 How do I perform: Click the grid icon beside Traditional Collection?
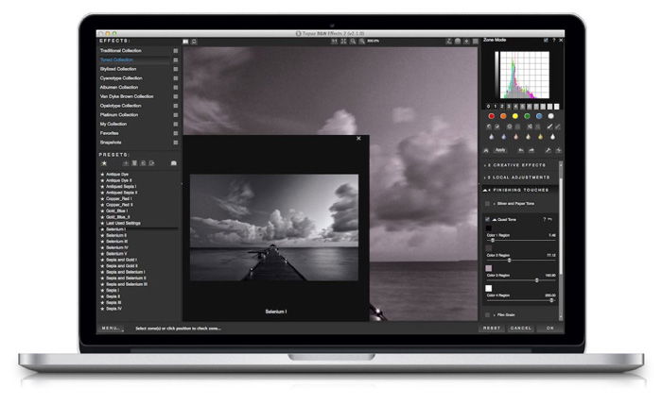[x=176, y=50]
